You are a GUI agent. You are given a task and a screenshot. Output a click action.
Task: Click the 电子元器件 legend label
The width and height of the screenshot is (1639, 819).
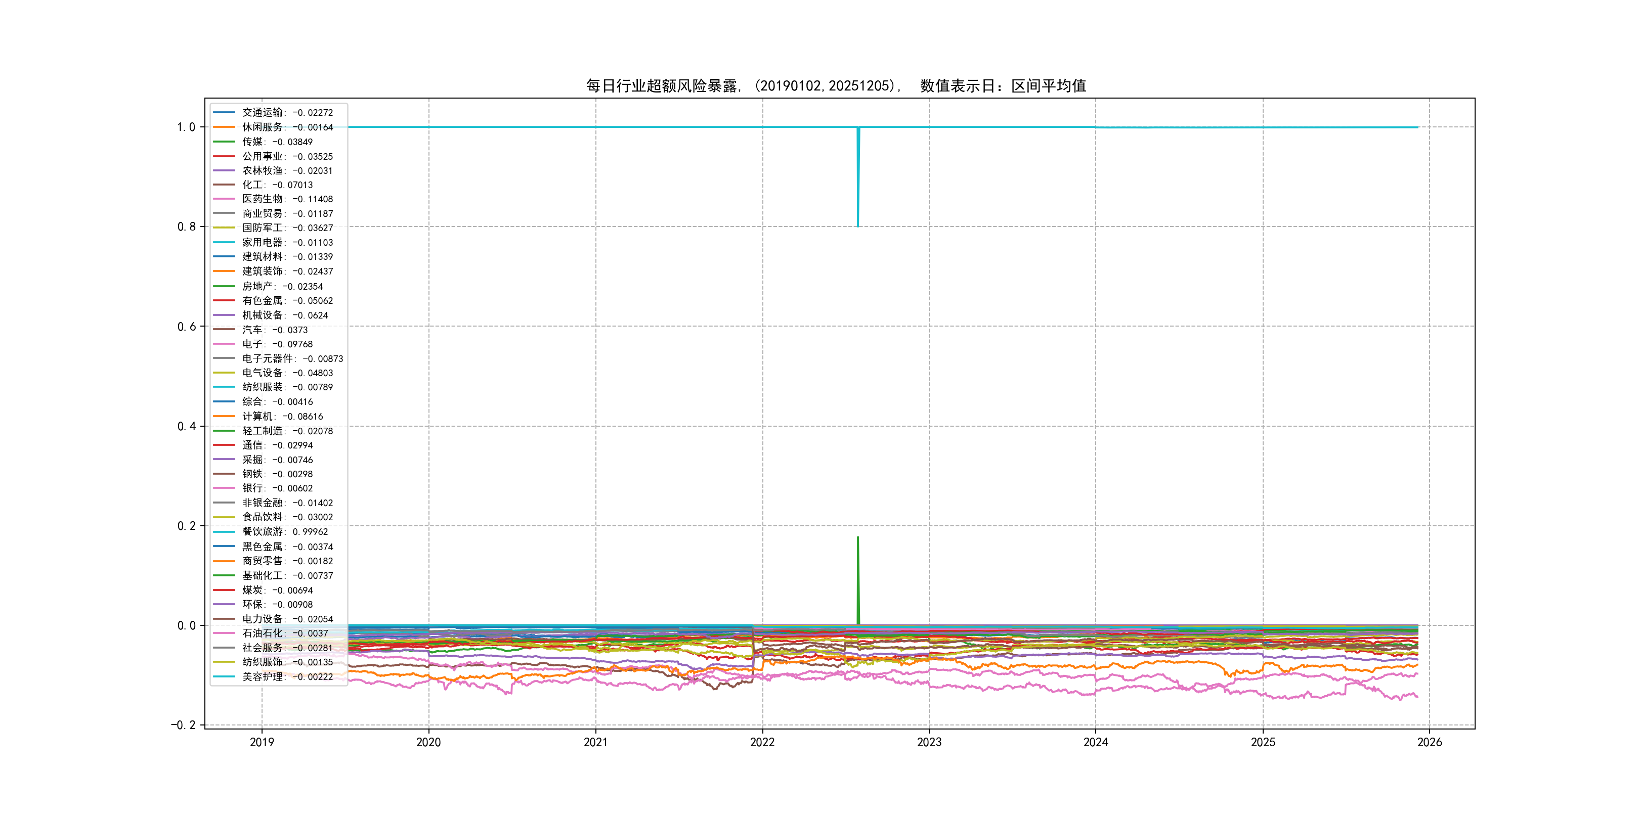292,358
